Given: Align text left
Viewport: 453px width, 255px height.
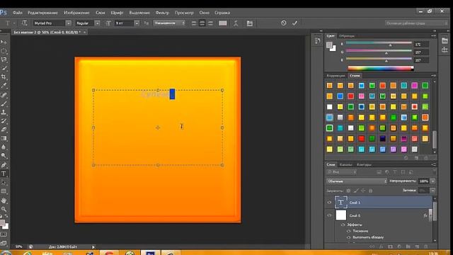Looking at the screenshot, I should coord(194,23).
